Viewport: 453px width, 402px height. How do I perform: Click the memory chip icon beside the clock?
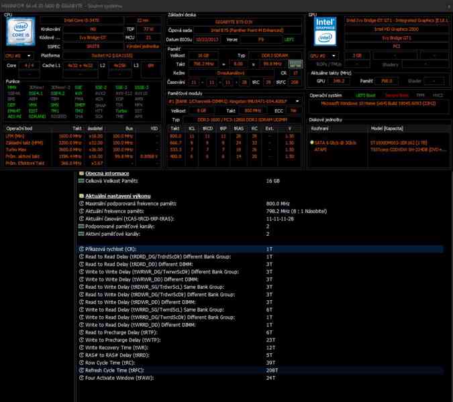point(296,64)
